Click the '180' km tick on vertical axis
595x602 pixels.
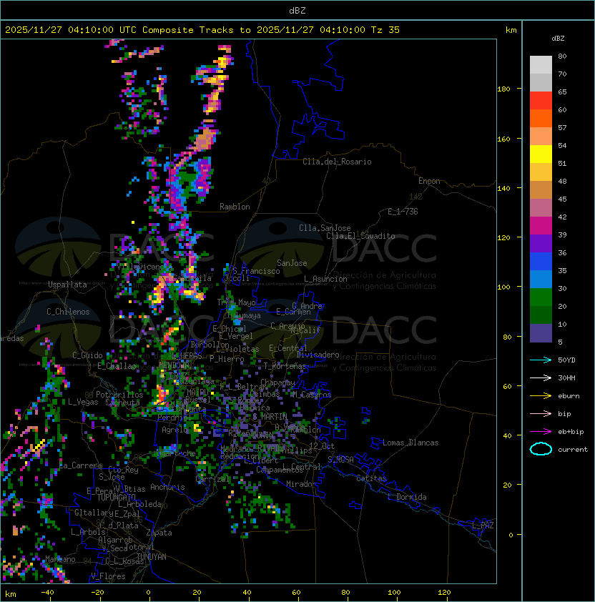point(503,89)
